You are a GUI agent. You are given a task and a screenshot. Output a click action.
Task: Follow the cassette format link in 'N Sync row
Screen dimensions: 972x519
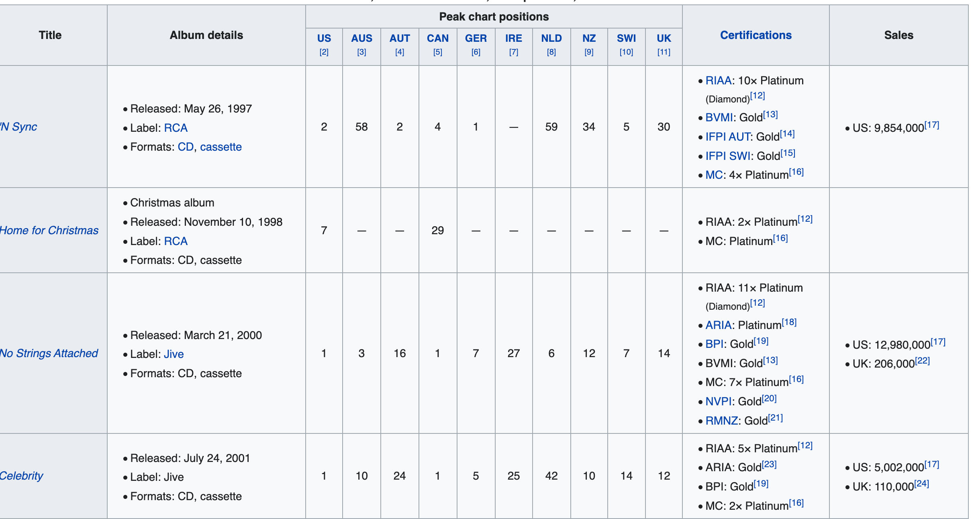pos(221,147)
